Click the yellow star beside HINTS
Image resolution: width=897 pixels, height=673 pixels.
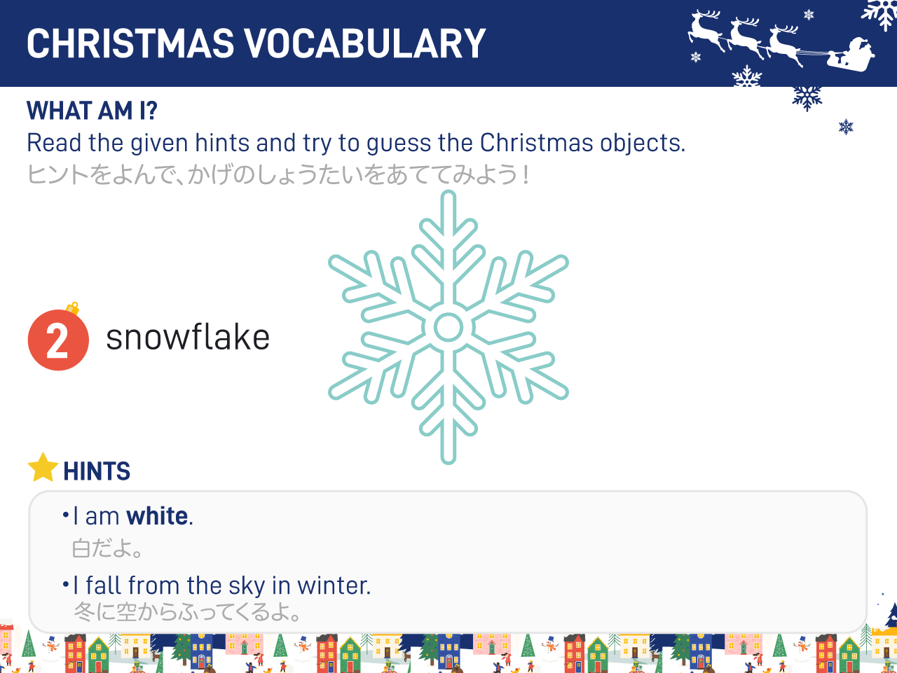[x=43, y=468]
